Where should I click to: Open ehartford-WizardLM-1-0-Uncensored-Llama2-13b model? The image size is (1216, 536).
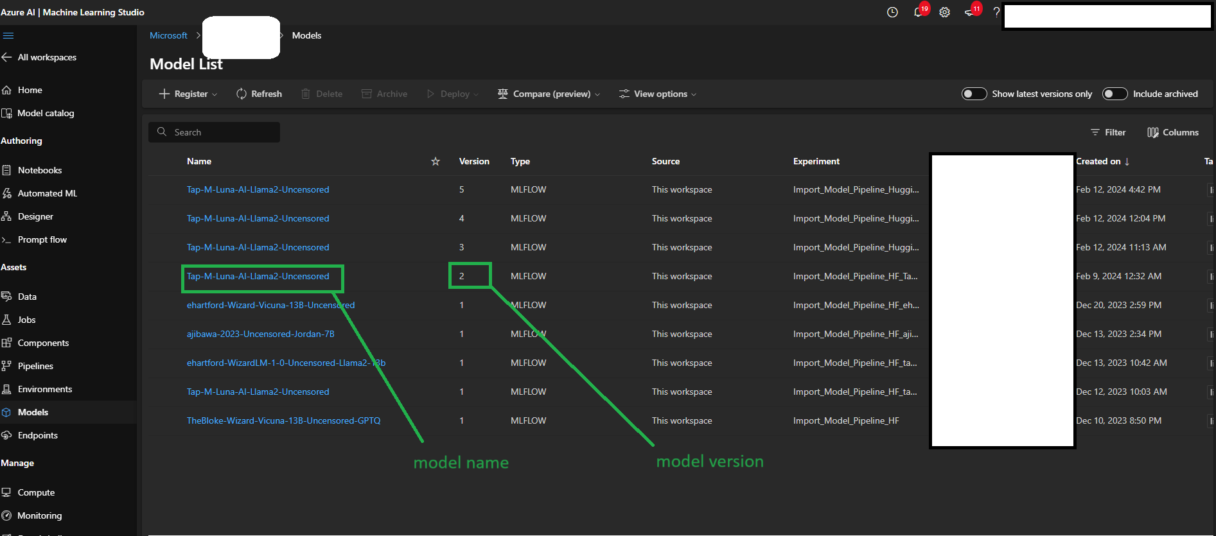pyautogui.click(x=286, y=363)
